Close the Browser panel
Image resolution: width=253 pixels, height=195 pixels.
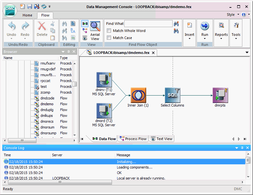74,52
